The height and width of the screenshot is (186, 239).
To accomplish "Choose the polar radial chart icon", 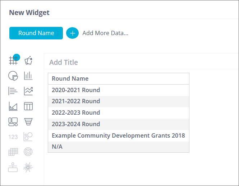I will coord(28,152).
